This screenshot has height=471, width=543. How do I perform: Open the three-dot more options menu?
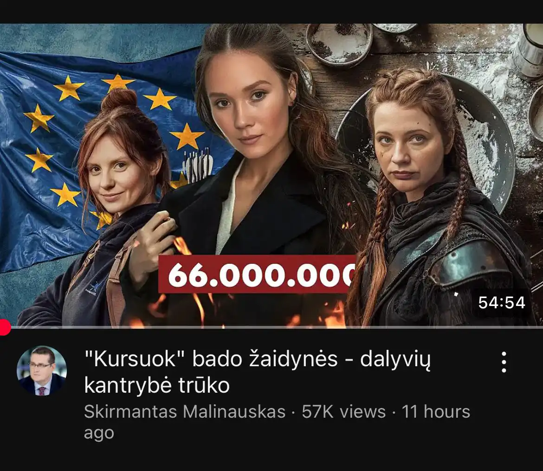504,362
